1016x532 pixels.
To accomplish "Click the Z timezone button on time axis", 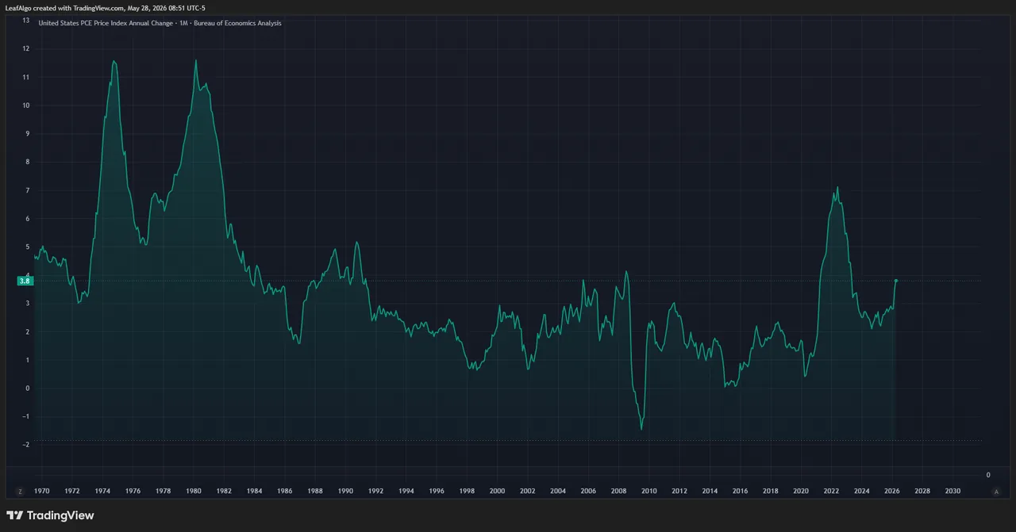I will click(21, 492).
